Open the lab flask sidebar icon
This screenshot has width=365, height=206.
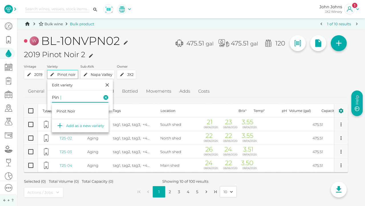(x=9, y=122)
